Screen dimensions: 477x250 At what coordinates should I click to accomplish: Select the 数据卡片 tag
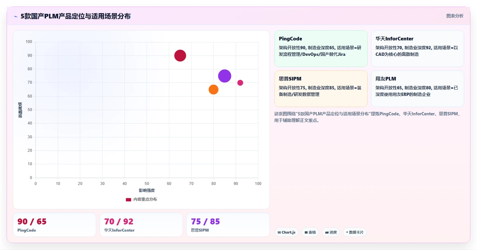355,232
